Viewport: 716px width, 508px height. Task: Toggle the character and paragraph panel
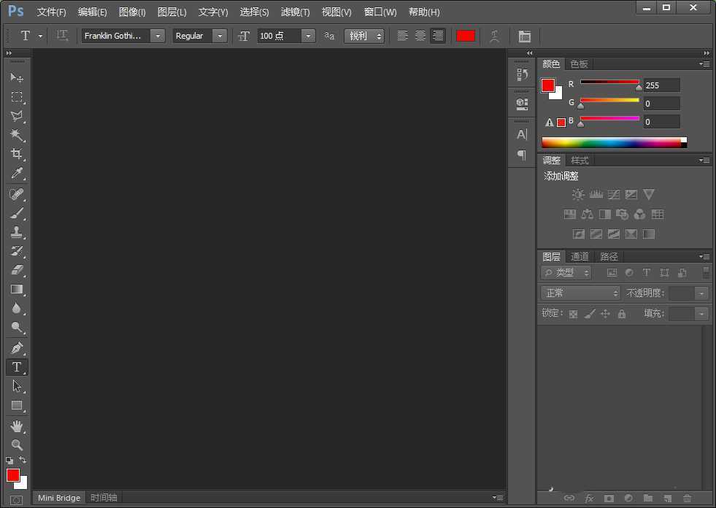[x=524, y=36]
